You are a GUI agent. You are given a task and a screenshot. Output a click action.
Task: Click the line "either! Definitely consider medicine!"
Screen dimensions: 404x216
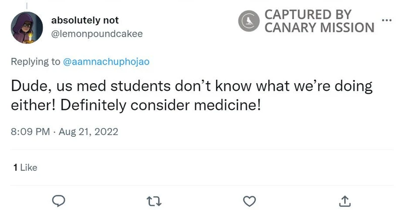pos(136,107)
